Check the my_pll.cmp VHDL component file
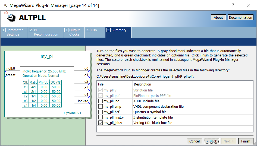The image size is (257, 146). pyautogui.click(x=101, y=107)
